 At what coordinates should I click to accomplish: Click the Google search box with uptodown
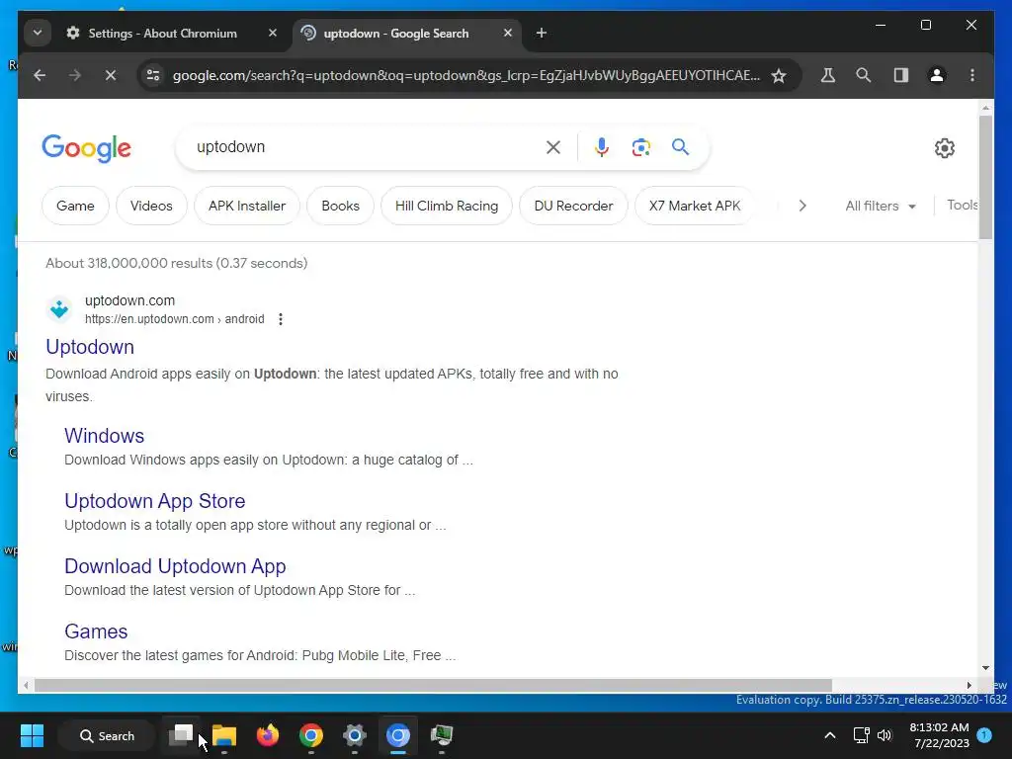[362, 147]
